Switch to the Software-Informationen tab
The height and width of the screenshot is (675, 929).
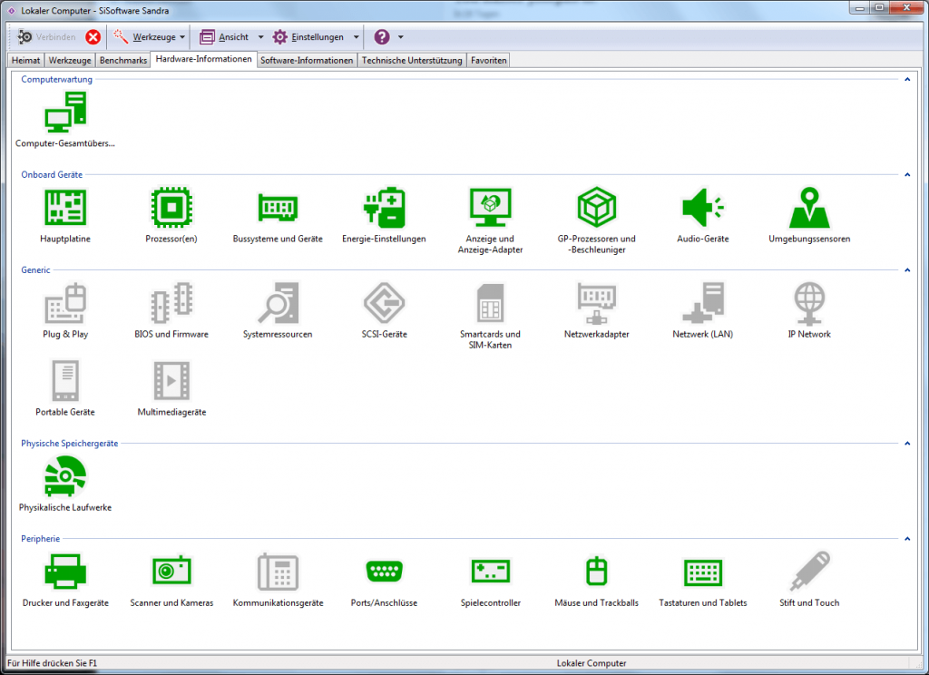(x=308, y=60)
